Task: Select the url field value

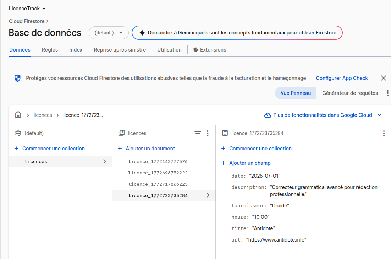Action: point(276,240)
